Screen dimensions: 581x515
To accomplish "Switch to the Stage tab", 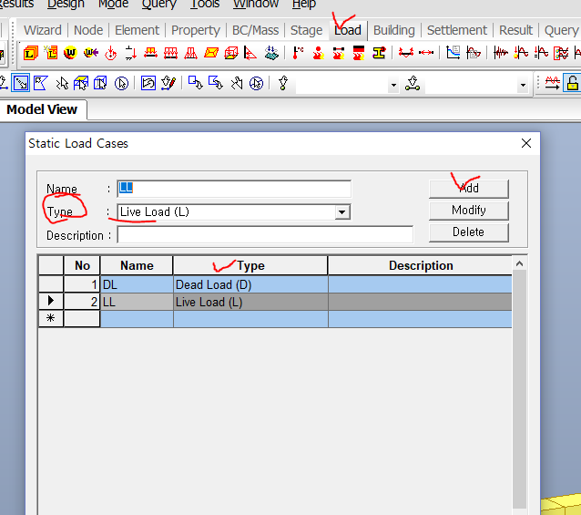I will (306, 30).
